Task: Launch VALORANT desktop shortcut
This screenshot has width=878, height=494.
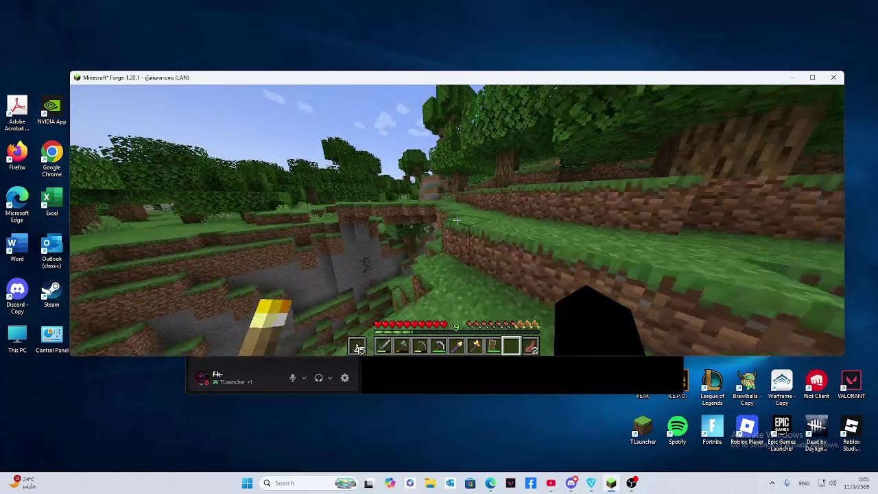Action: (851, 385)
